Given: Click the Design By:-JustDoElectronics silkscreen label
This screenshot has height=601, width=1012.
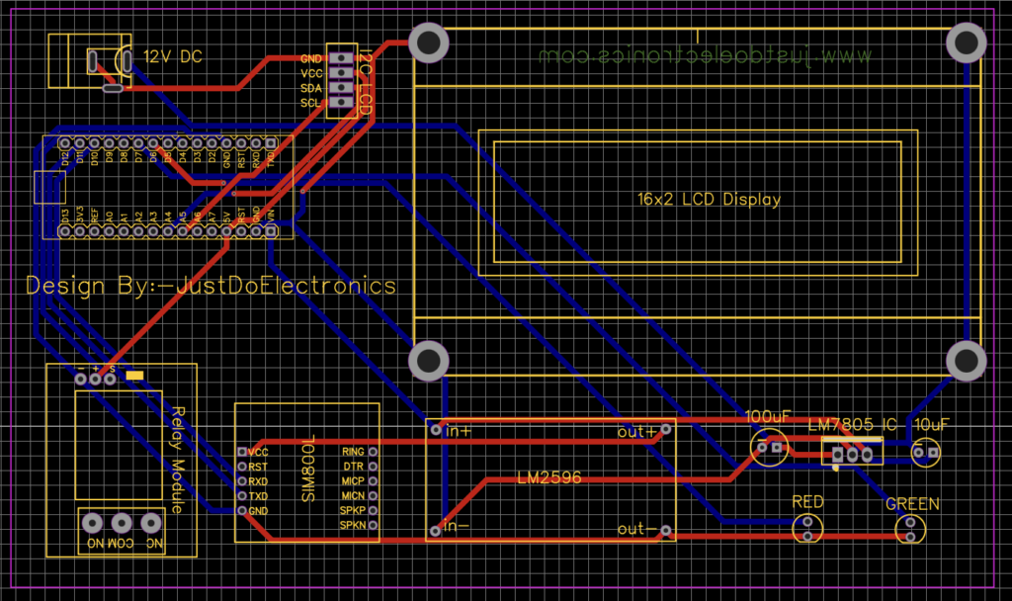Looking at the screenshot, I should coord(211,286).
